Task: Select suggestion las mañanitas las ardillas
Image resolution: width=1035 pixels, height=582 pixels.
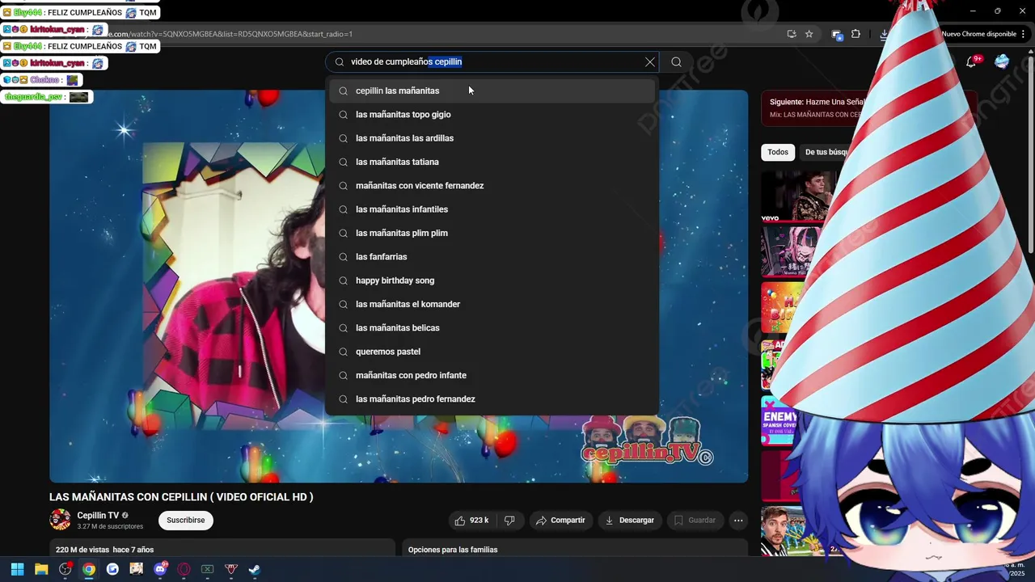Action: [x=492, y=138]
